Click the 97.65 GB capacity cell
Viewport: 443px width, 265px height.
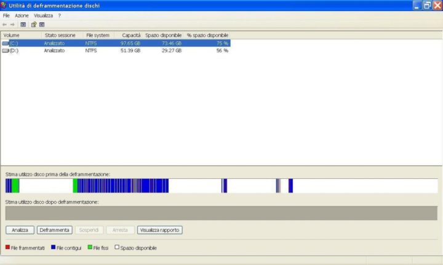(130, 43)
